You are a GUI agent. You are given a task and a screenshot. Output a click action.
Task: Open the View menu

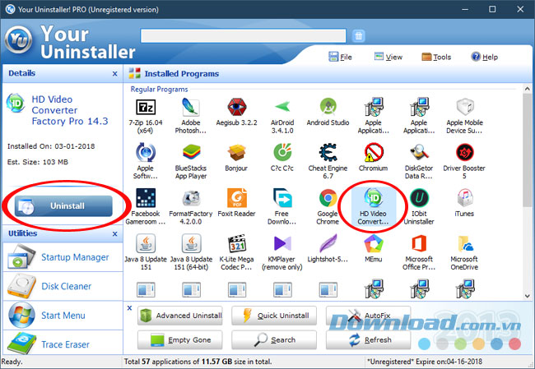click(388, 57)
